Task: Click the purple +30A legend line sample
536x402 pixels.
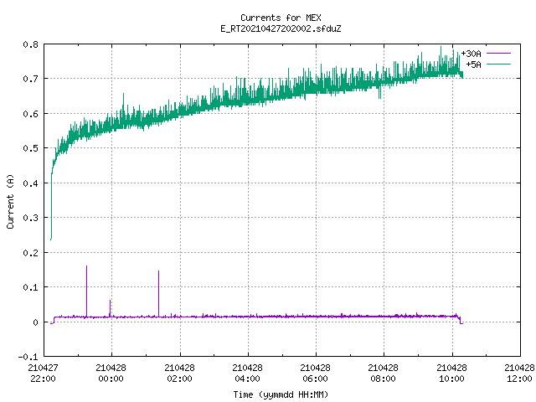Action: pyautogui.click(x=499, y=54)
